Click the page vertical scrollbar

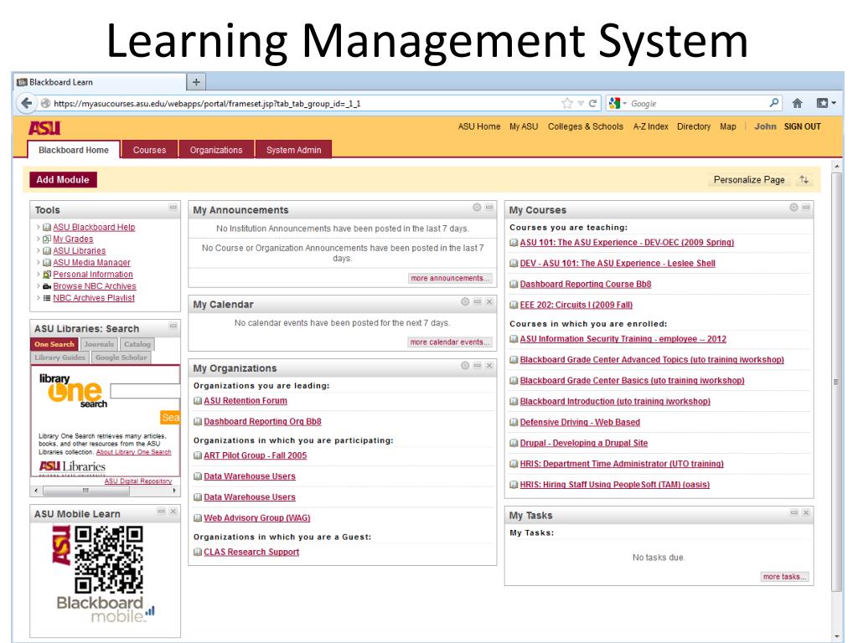(836, 383)
